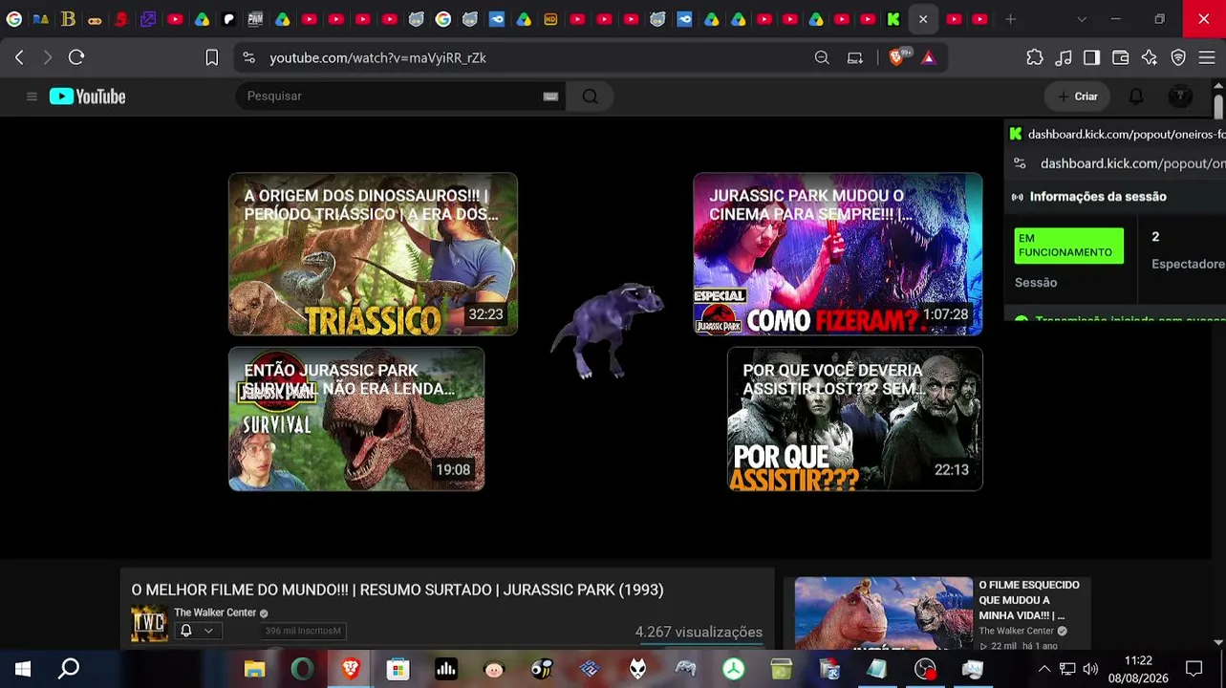
Task: Switch to the tab with the B icon
Action: tap(68, 19)
